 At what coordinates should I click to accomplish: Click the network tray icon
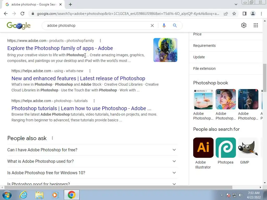(x=234, y=195)
